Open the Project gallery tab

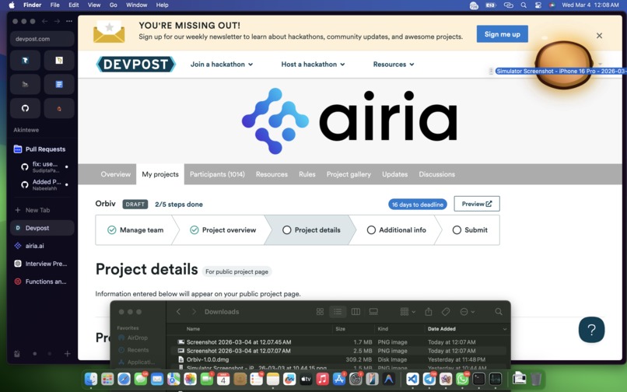point(349,174)
